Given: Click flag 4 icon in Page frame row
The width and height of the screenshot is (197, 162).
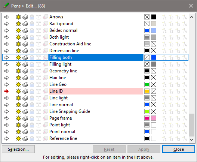Looking at the screenshot, I should (x=184, y=118).
